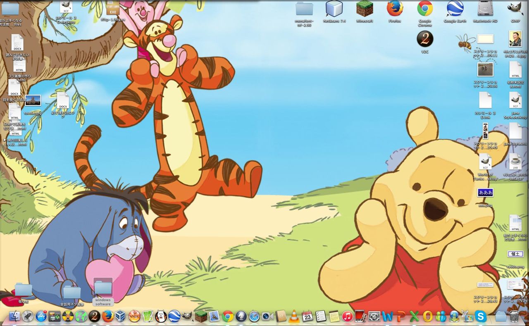Open Contacts address book in the Dock
Viewport: 529px width, 326px height.
281,317
